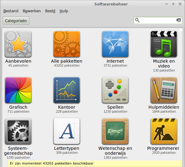Image resolution: width=185 pixels, height=167 pixels.
Task: Select the Internet globe category icon
Action: click(115, 44)
